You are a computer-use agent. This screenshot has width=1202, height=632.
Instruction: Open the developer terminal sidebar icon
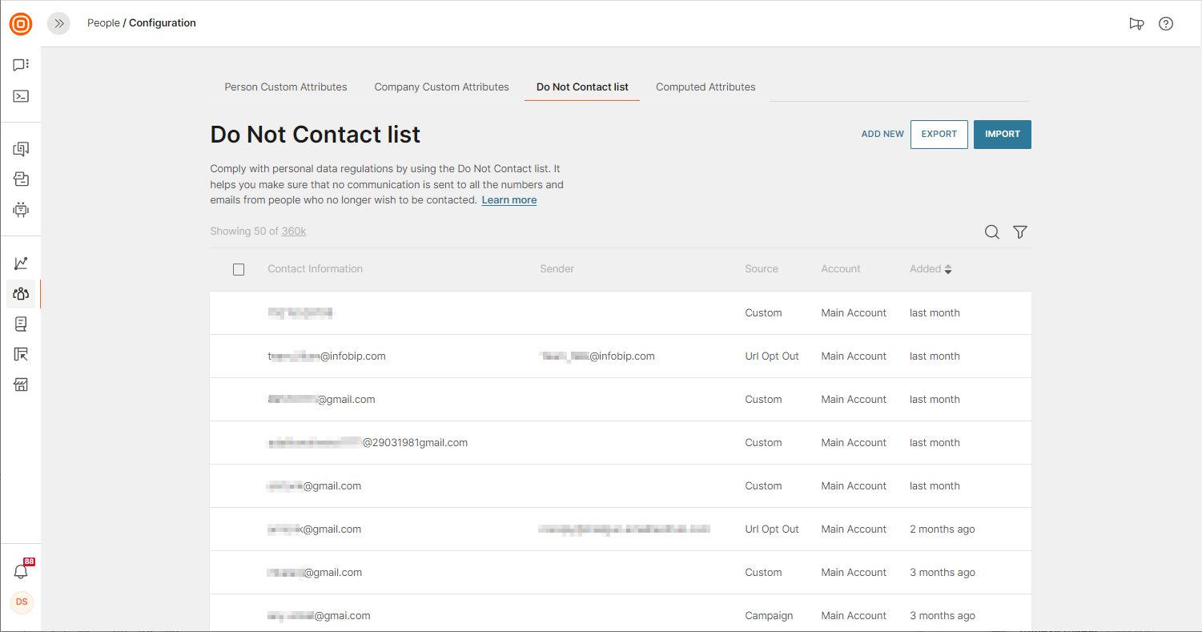(x=21, y=96)
